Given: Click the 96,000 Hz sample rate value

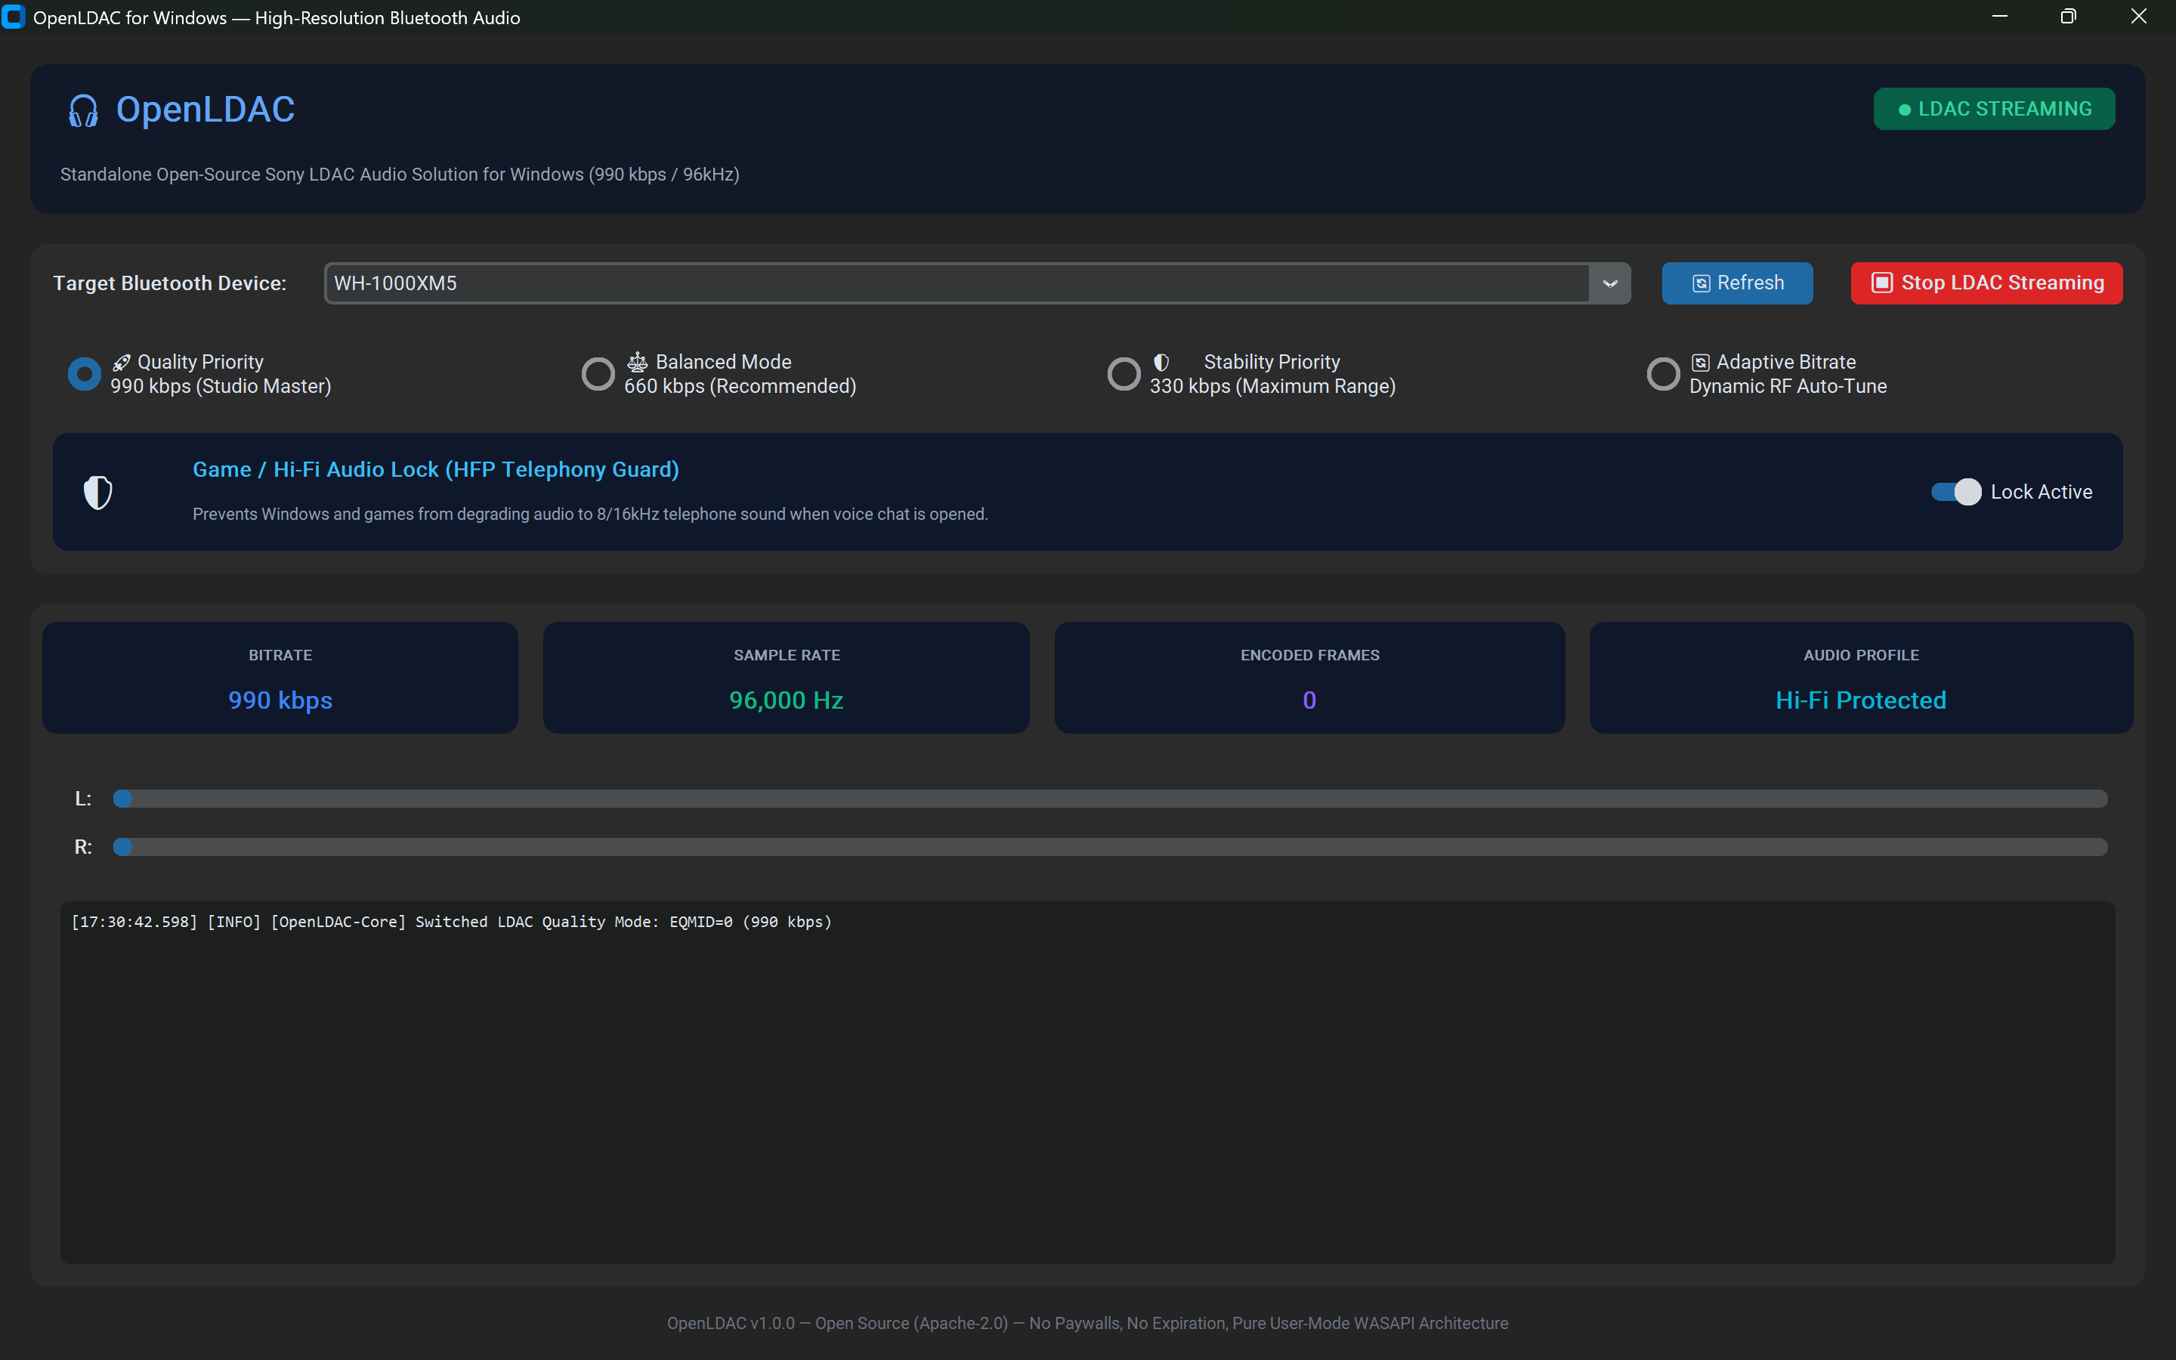Looking at the screenshot, I should point(786,700).
